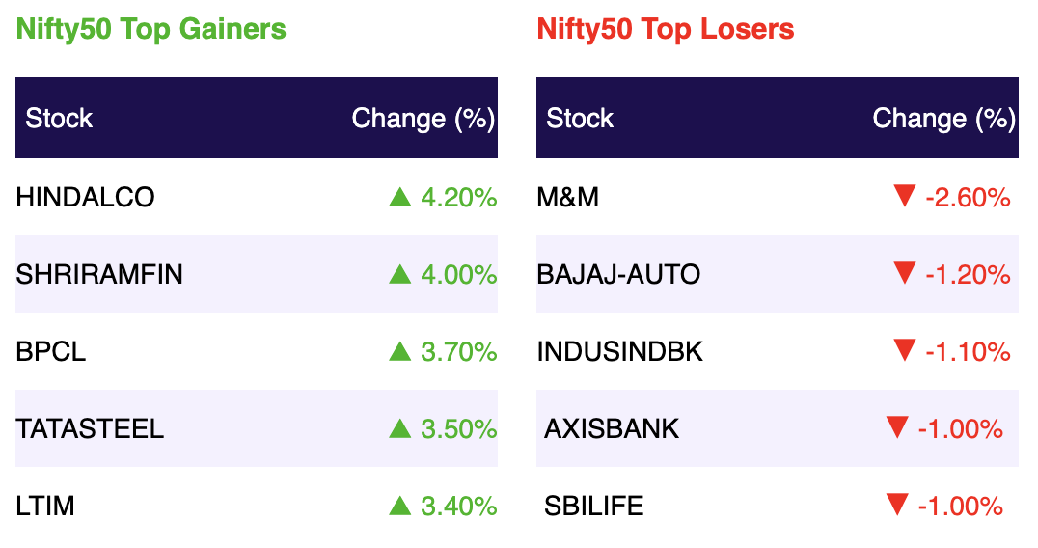Click the Stock column header in gainers table
1038x548 pixels.
tap(59, 119)
